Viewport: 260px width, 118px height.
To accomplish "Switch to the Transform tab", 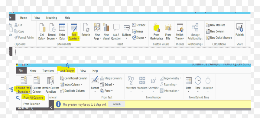I will [x=48, y=71].
